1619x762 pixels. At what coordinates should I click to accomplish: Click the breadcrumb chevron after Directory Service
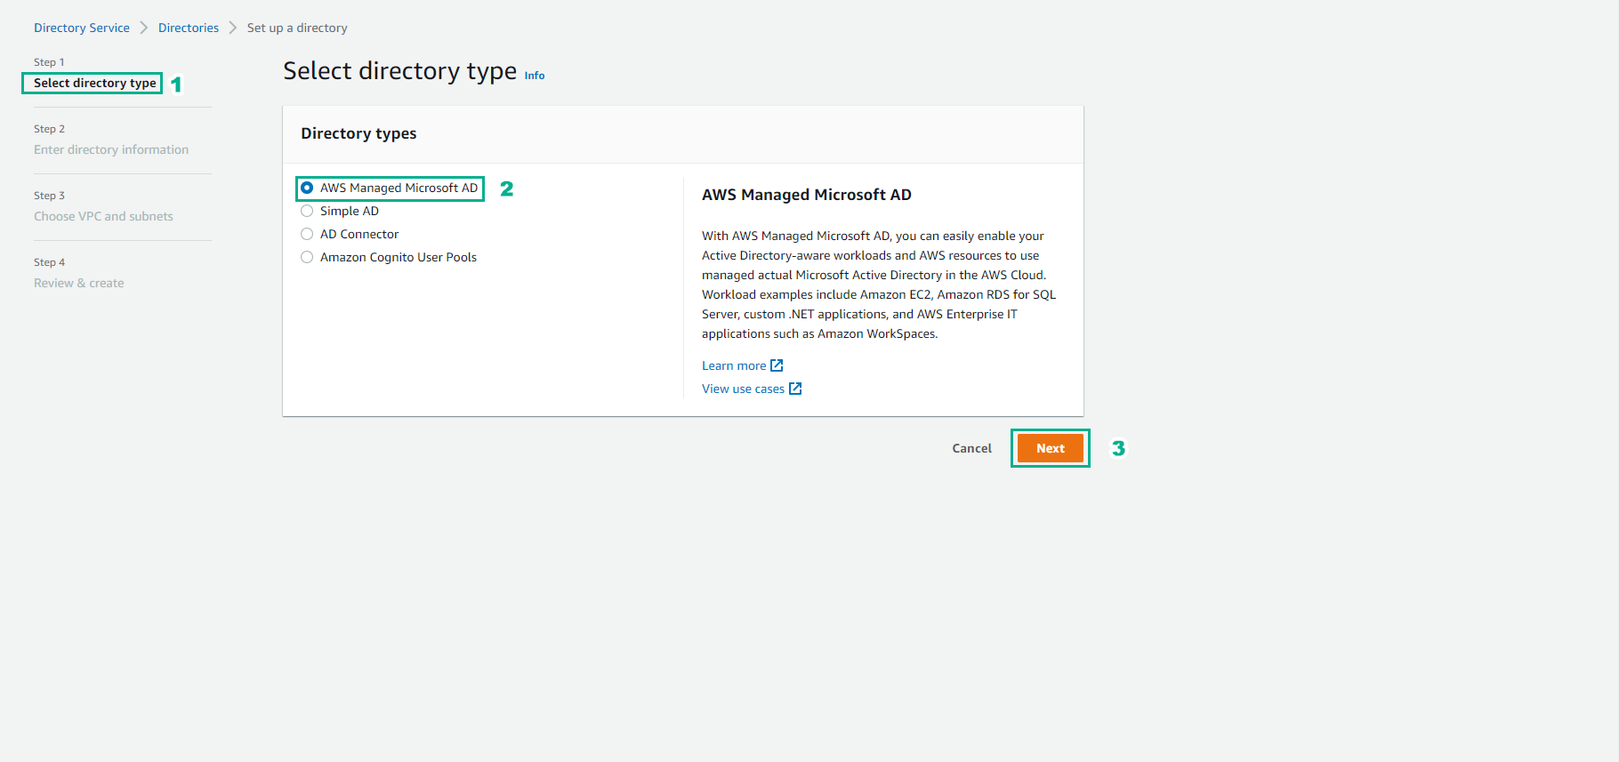point(144,28)
